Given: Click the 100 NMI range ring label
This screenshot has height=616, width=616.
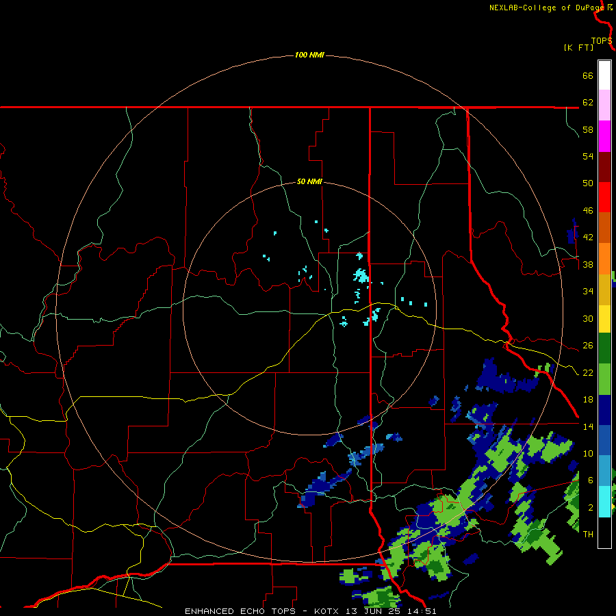Looking at the screenshot, I should click(x=309, y=55).
